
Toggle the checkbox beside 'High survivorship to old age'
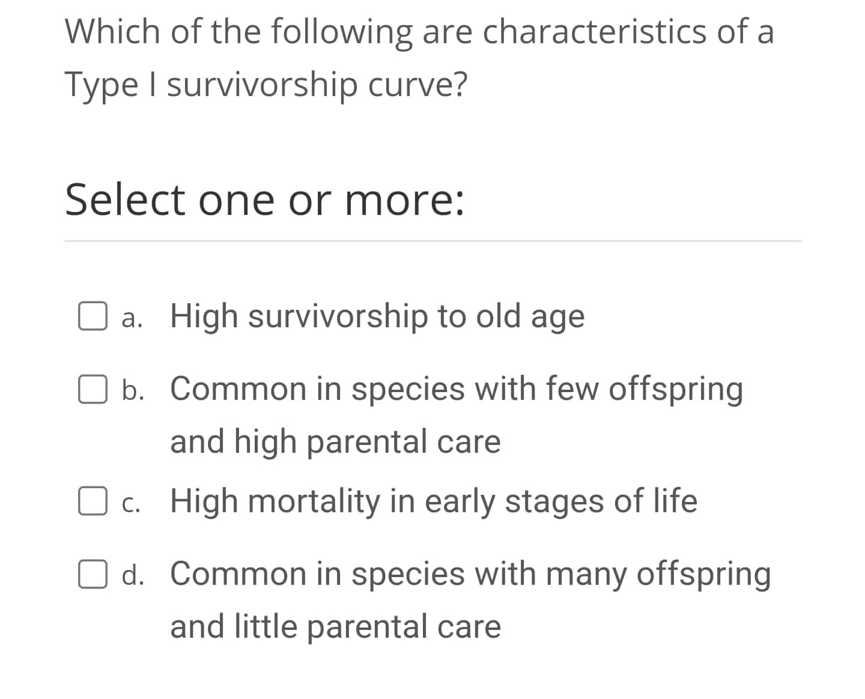[93, 315]
